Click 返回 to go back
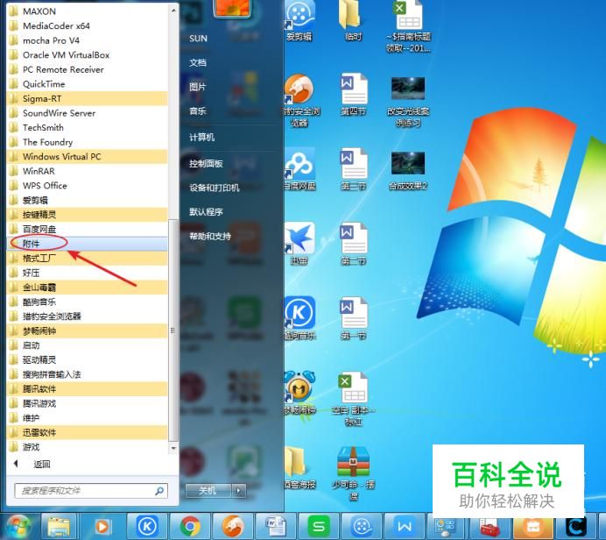 (x=42, y=465)
